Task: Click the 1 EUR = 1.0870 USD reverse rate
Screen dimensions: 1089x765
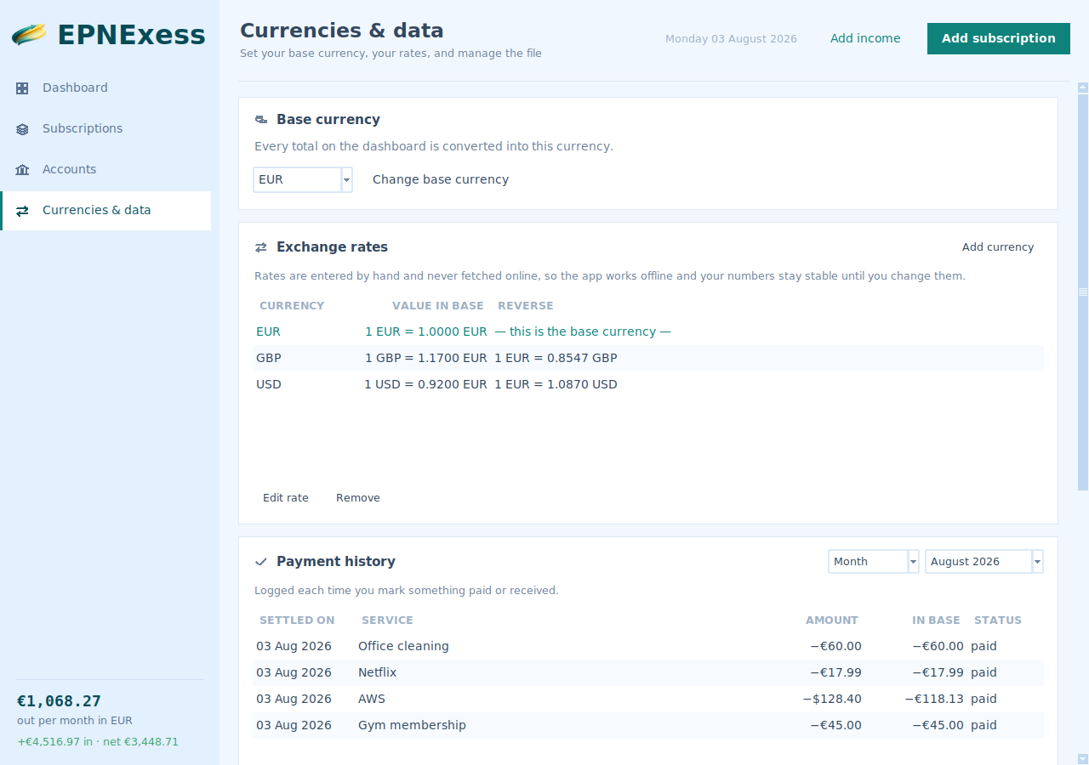Action: pos(556,384)
